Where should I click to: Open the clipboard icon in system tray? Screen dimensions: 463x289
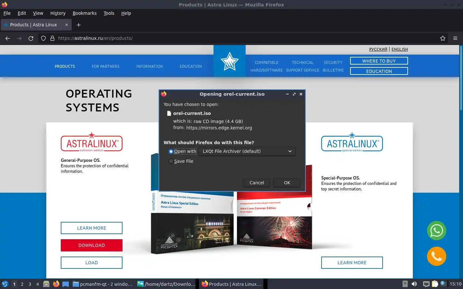pos(435,284)
